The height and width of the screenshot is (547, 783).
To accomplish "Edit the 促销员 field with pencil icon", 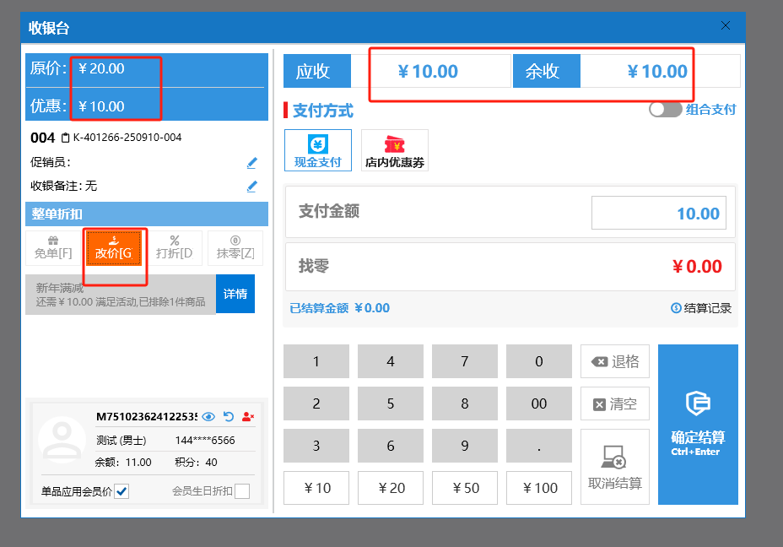I will (x=251, y=163).
